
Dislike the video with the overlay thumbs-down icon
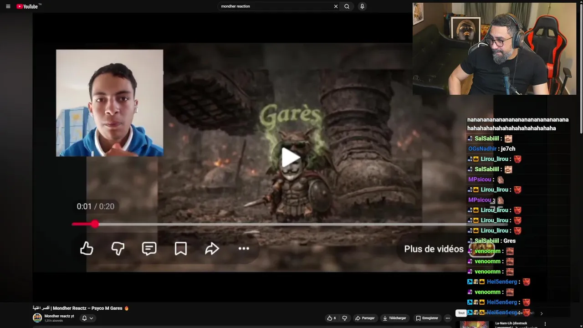click(x=118, y=248)
